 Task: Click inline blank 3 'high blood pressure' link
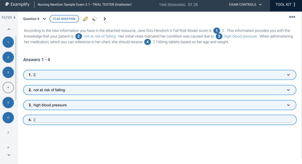click(241, 36)
